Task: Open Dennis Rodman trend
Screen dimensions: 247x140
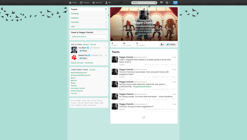Action: tap(77, 91)
